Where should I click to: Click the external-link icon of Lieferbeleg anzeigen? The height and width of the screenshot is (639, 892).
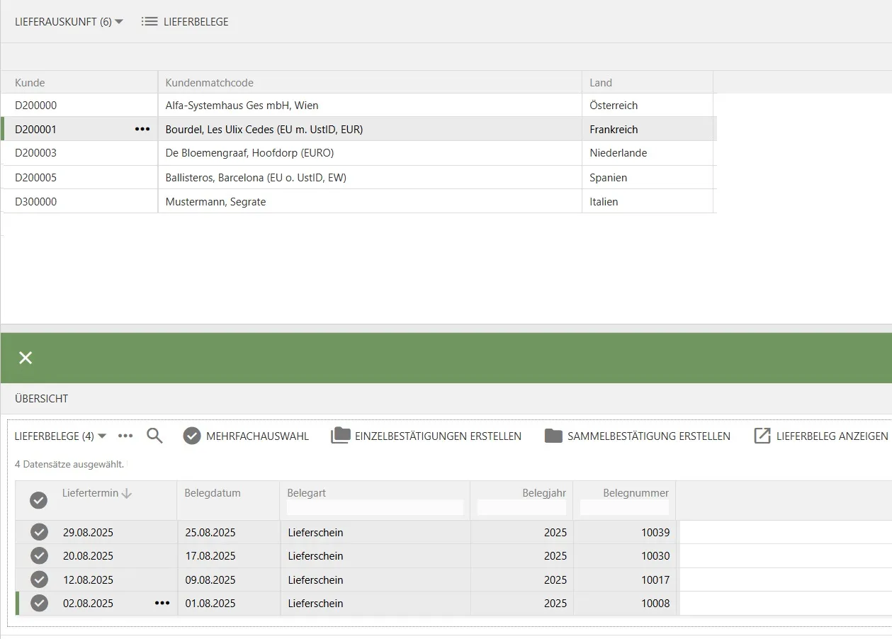[762, 436]
